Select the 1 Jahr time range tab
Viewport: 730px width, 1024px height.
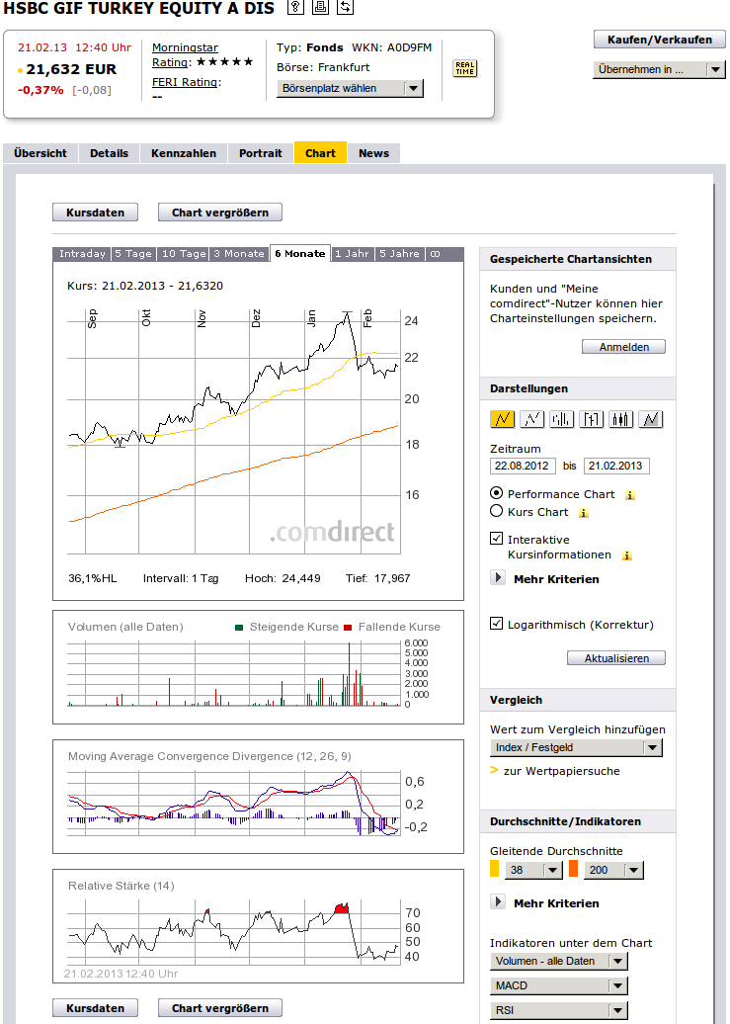pyautogui.click(x=353, y=254)
